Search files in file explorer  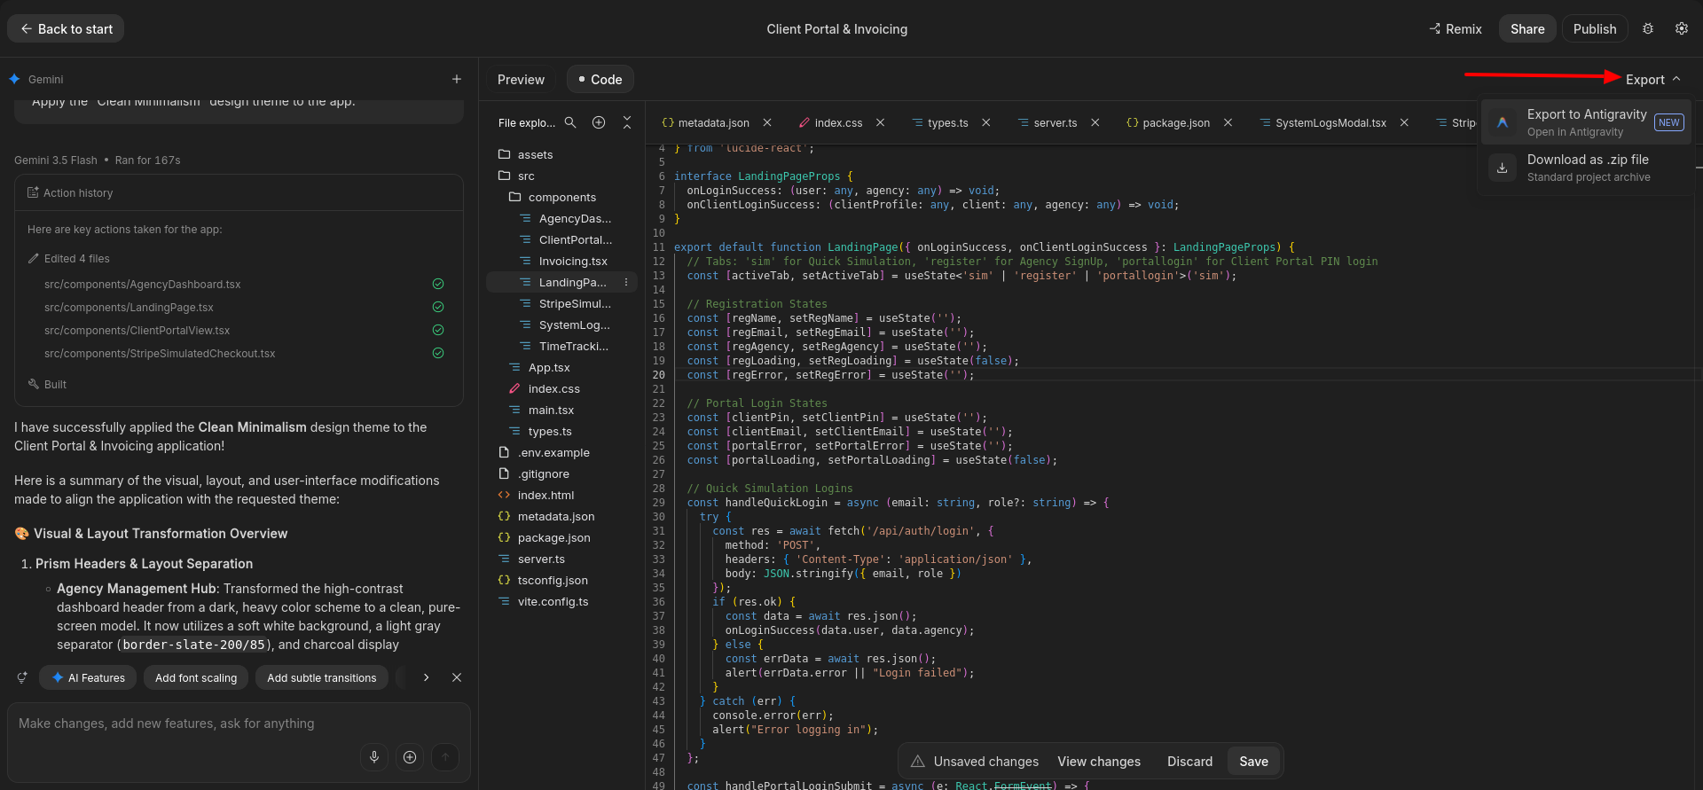pyautogui.click(x=570, y=123)
